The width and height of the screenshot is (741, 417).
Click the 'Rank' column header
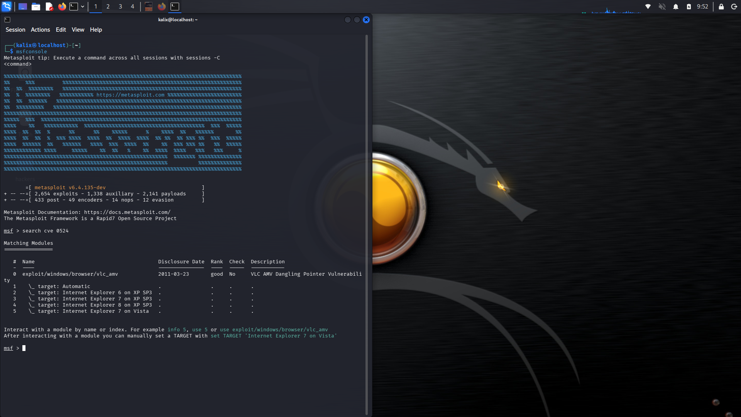[217, 262]
